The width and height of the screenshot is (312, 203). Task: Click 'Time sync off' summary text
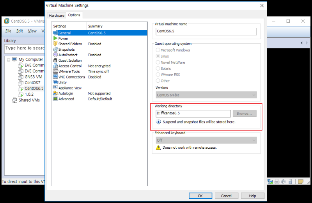pos(99,71)
